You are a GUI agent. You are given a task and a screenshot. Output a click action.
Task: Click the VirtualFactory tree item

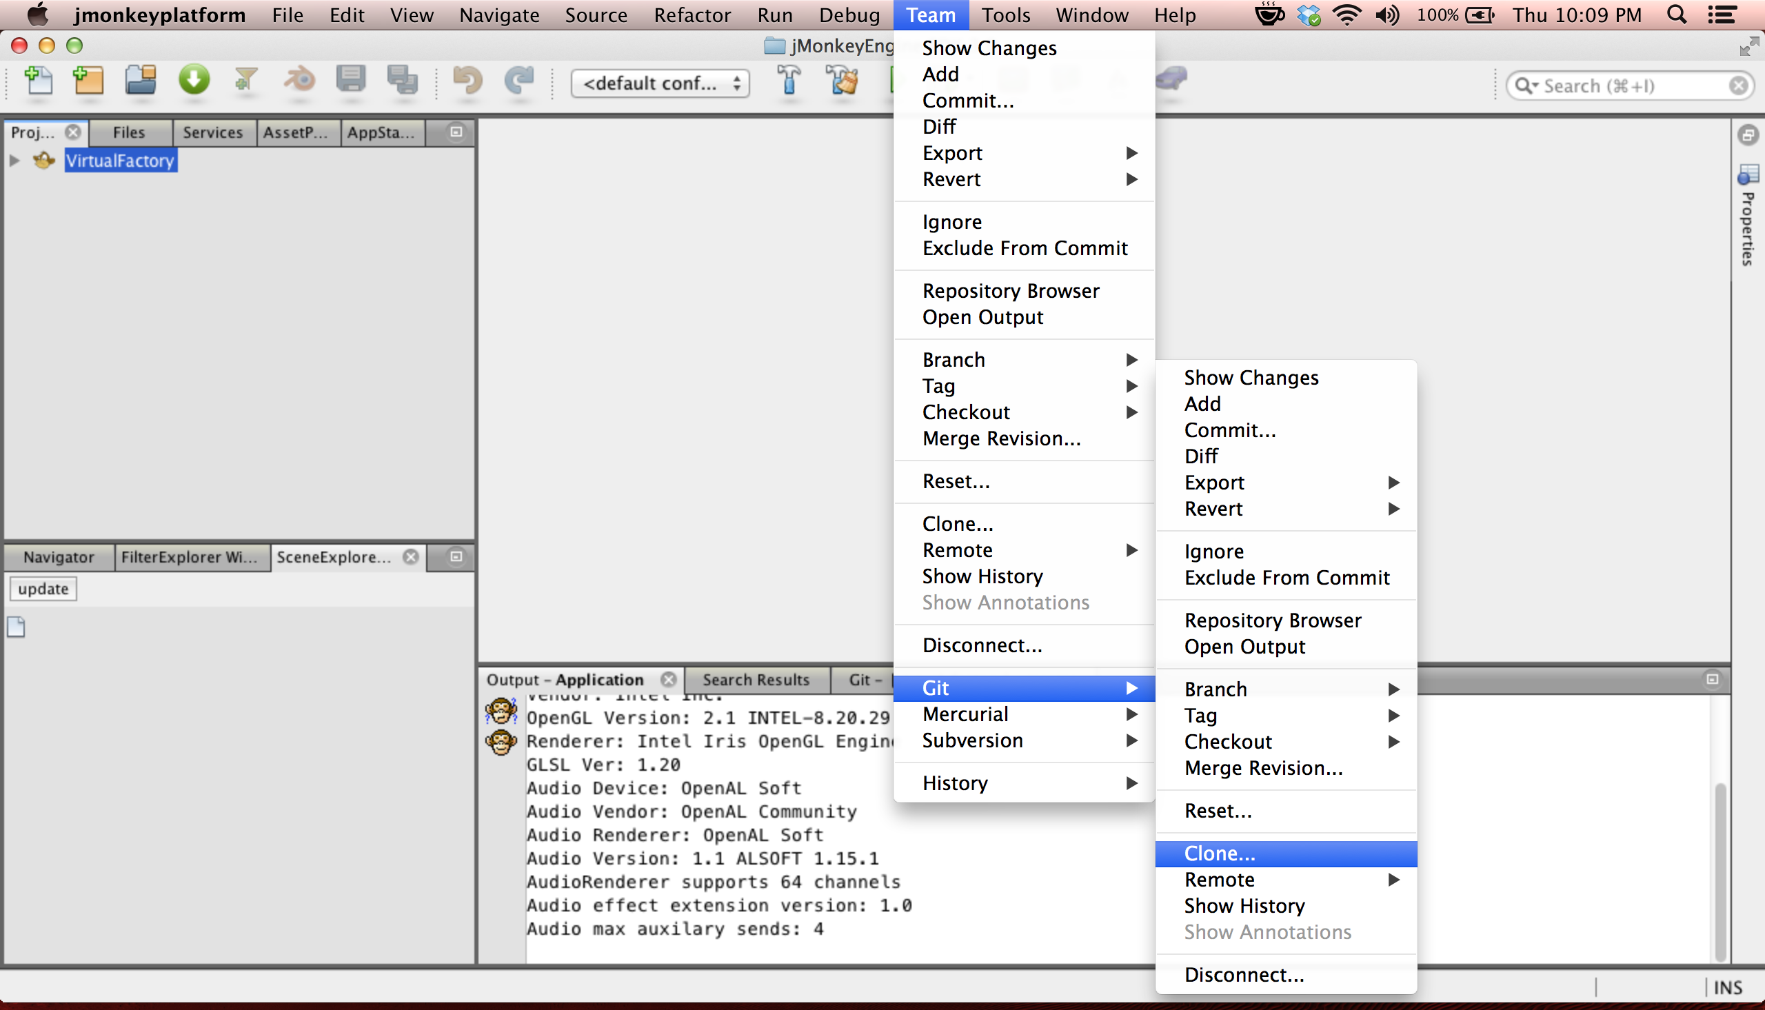[x=120, y=160]
